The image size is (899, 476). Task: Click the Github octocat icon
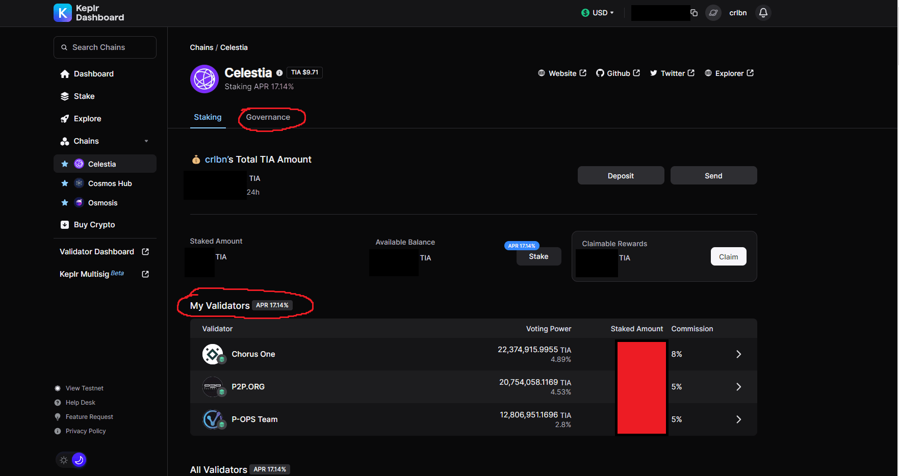[x=600, y=73]
